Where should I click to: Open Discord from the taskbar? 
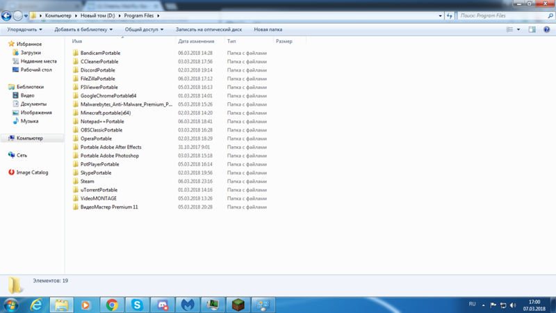tap(163, 305)
